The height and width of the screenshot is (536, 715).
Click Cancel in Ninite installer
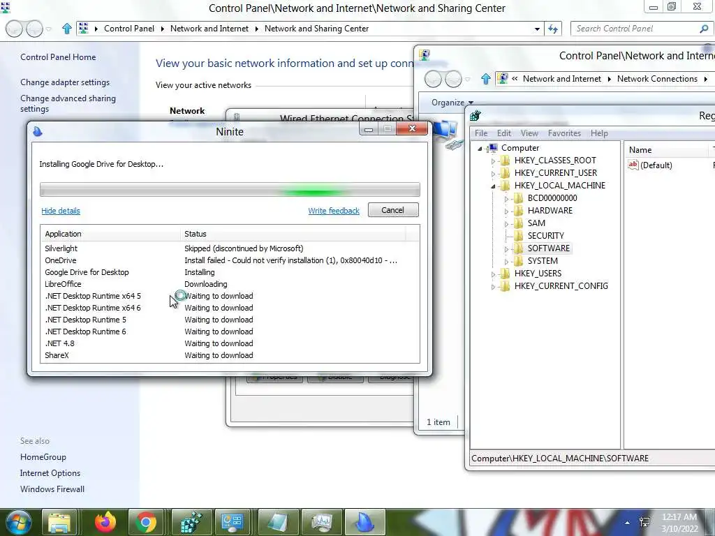tap(393, 210)
